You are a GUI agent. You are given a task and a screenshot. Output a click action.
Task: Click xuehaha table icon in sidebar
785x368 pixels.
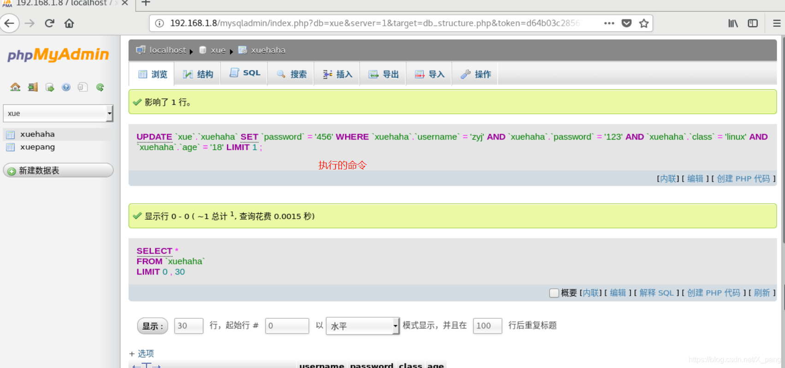pos(11,134)
